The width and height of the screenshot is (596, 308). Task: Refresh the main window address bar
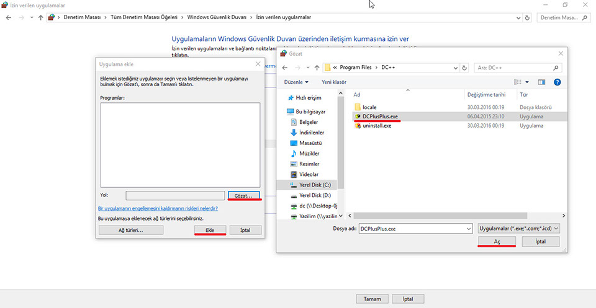point(527,17)
